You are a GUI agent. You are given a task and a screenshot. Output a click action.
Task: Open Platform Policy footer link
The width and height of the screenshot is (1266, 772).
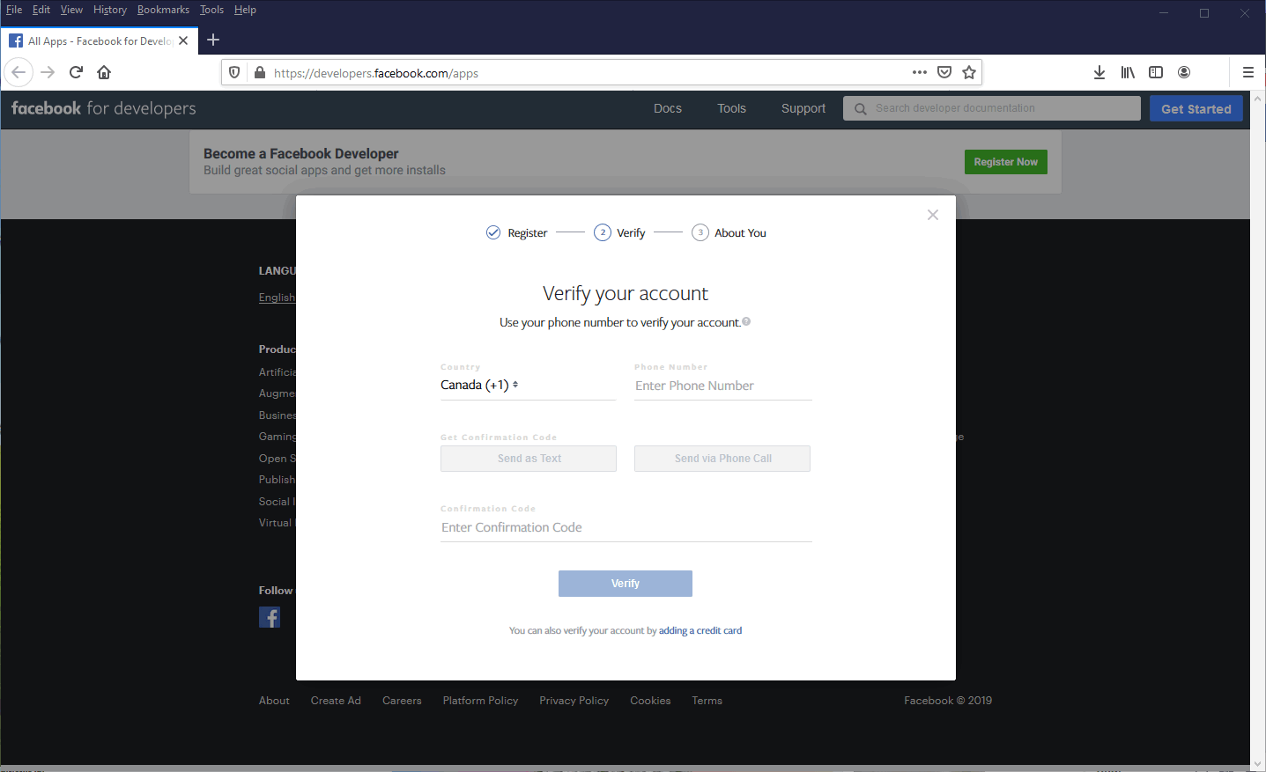point(480,701)
